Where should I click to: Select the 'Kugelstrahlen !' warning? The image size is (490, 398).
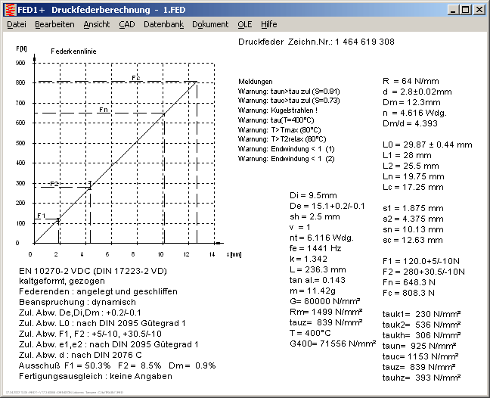click(x=278, y=110)
